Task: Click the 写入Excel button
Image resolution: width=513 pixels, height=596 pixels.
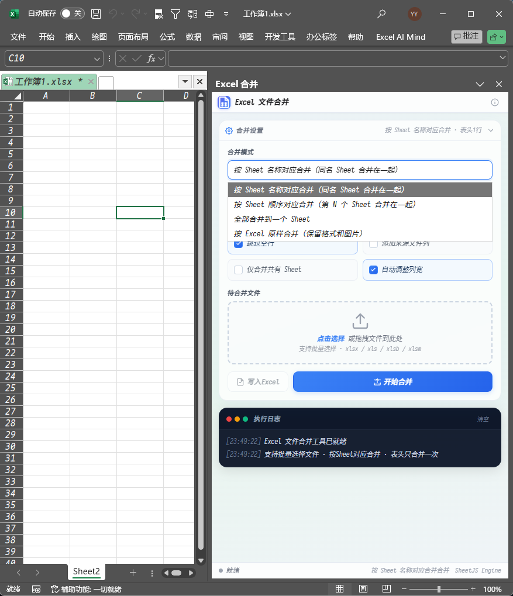Action: pos(258,381)
